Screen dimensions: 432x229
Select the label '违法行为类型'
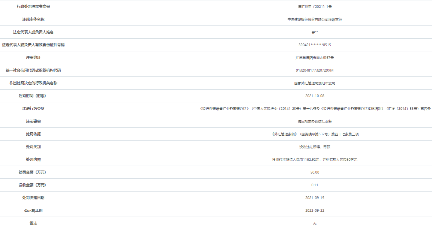33,108
